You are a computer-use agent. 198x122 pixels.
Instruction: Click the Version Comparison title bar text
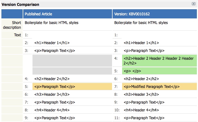point(21,4)
